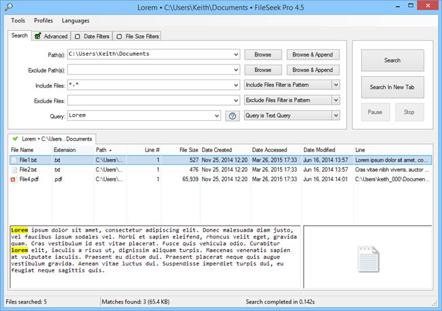Screen dimensions: 442x311
Task: Switch to the Search tab
Action: (x=20, y=35)
